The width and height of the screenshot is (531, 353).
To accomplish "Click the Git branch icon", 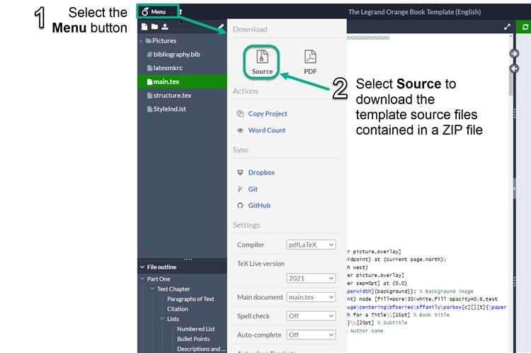I will click(x=240, y=189).
